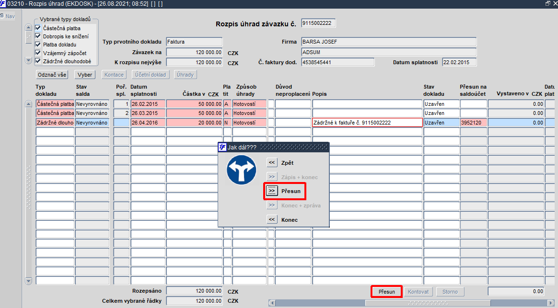Click Rozepsáno total field

click(194, 291)
